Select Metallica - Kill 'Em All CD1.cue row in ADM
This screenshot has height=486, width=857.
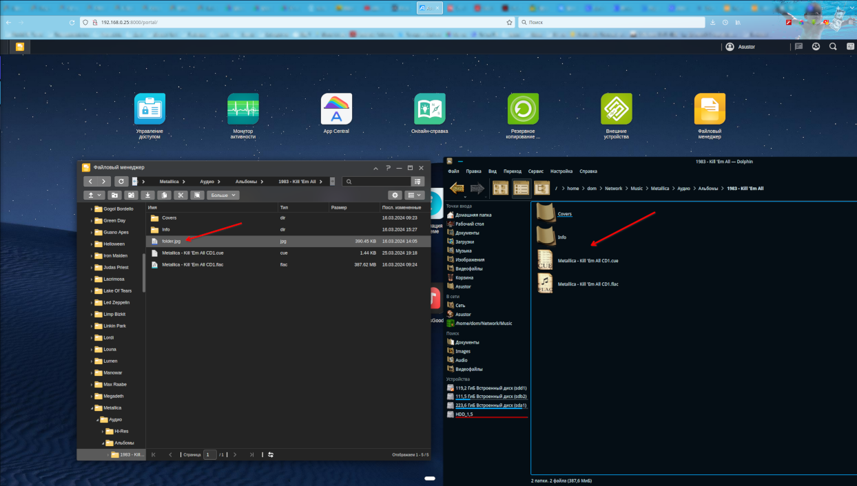pos(288,253)
